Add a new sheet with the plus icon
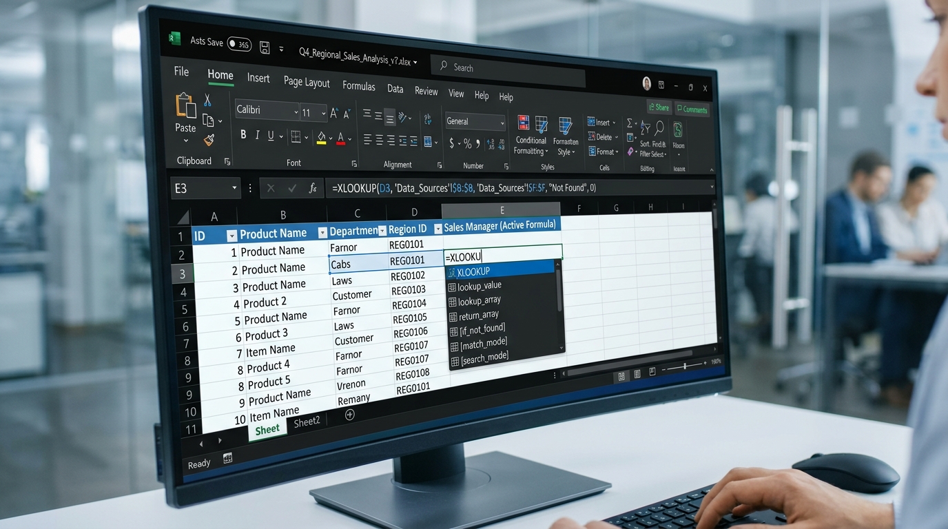 coord(349,415)
